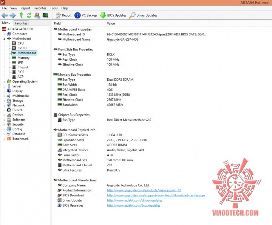Switch to the Favorites tab
The height and width of the screenshot is (225, 272).
coord(21,23)
